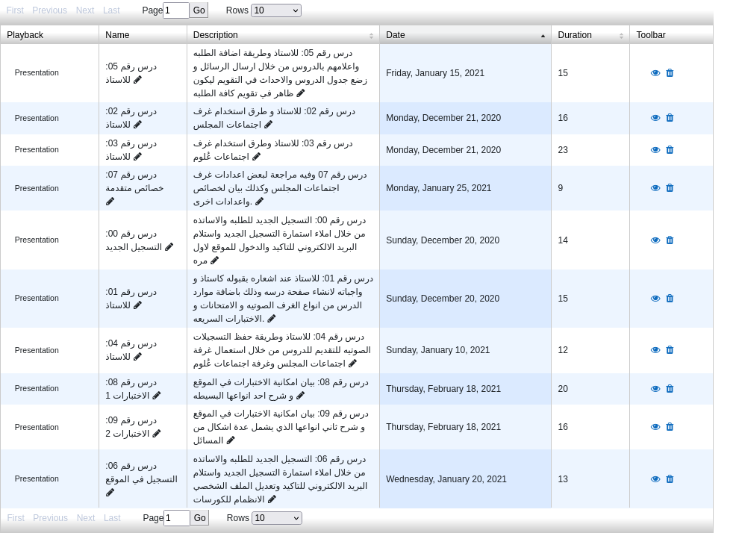This screenshot has height=533, width=739.
Task: Click trash icon for lesson 07 recording
Action: (x=670, y=188)
